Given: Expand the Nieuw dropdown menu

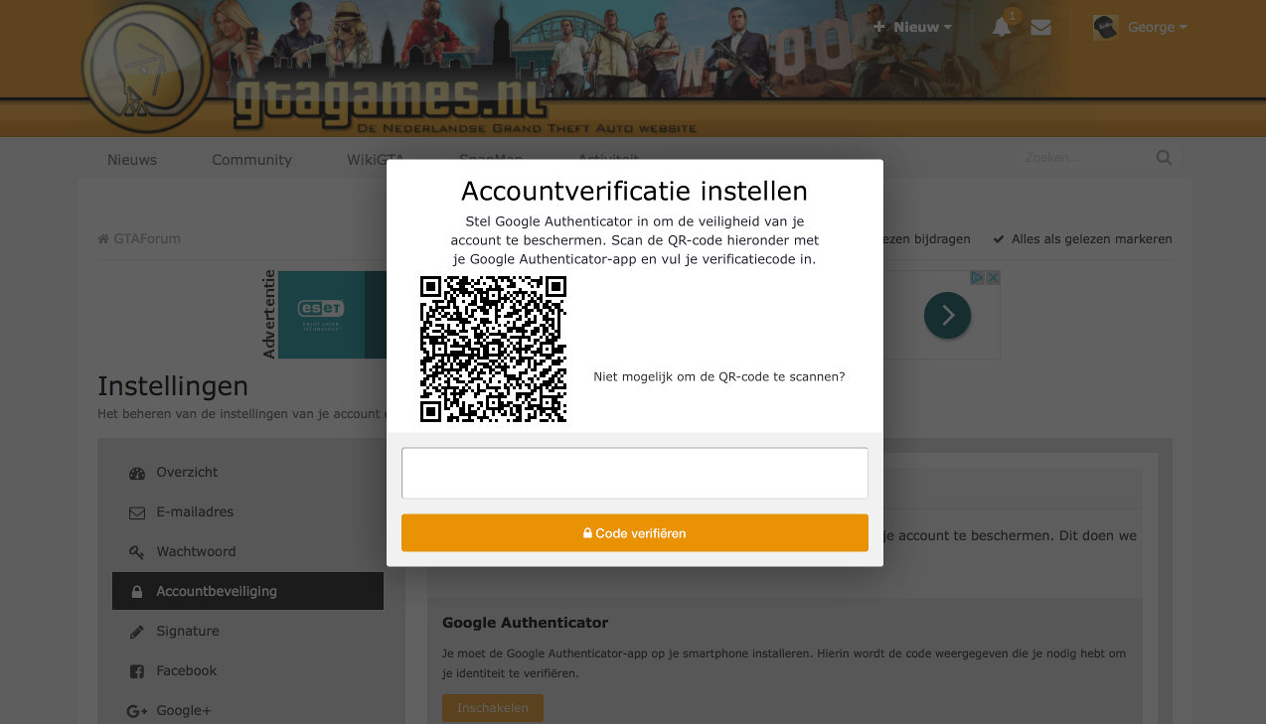Looking at the screenshot, I should [912, 28].
